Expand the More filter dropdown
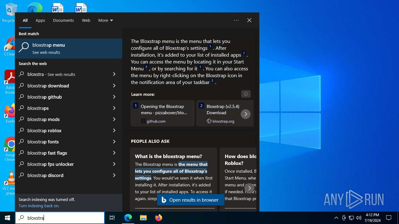Screen dimensions: 399x224 pos(106,20)
